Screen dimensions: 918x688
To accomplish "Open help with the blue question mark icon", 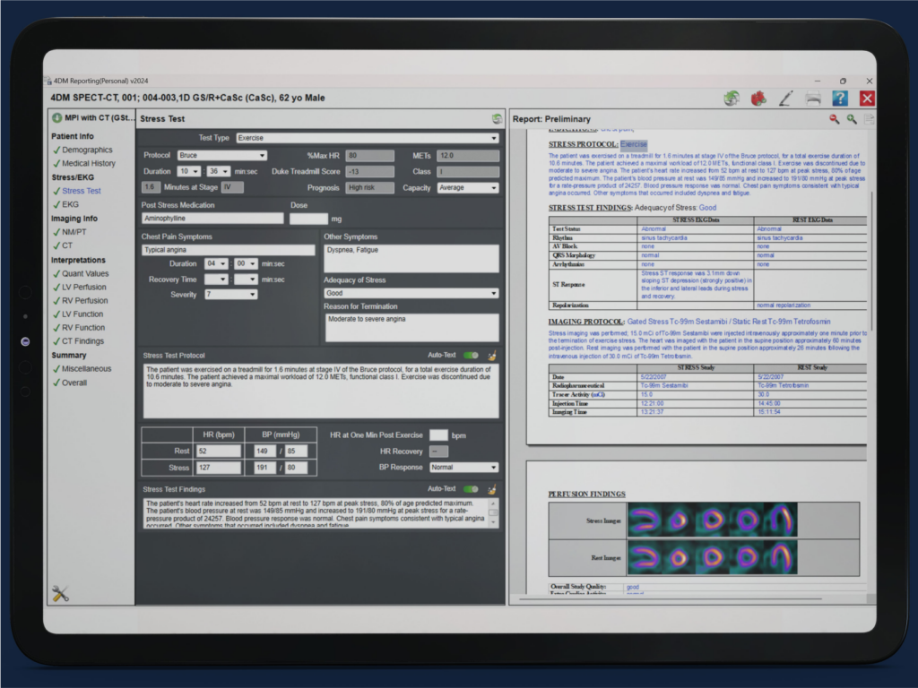I will 840,99.
